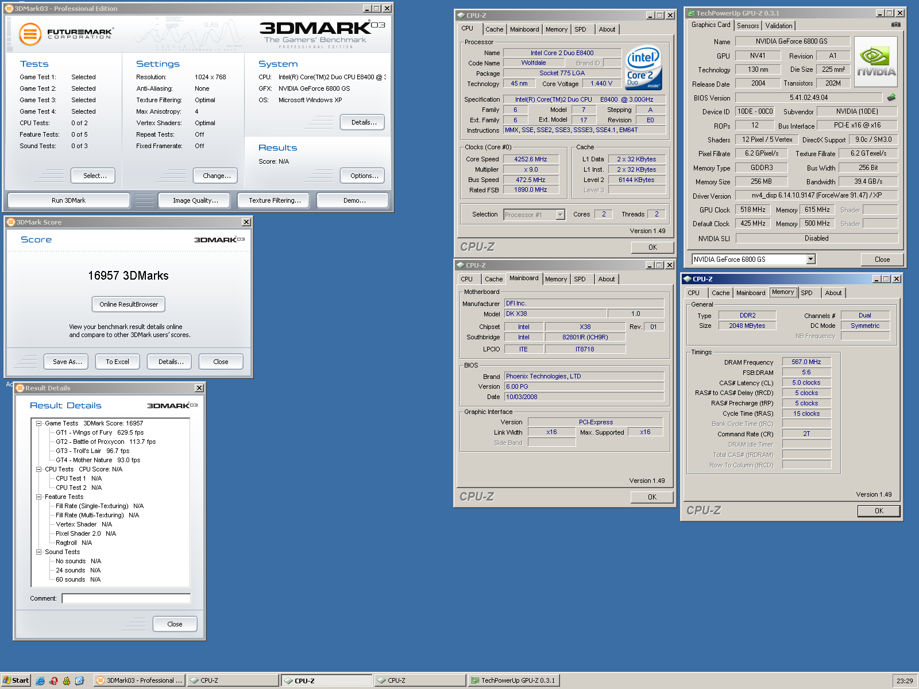This screenshot has width=919, height=689.
Task: Open the GPU selection dropdown in GPU-Z
Action: 810,260
